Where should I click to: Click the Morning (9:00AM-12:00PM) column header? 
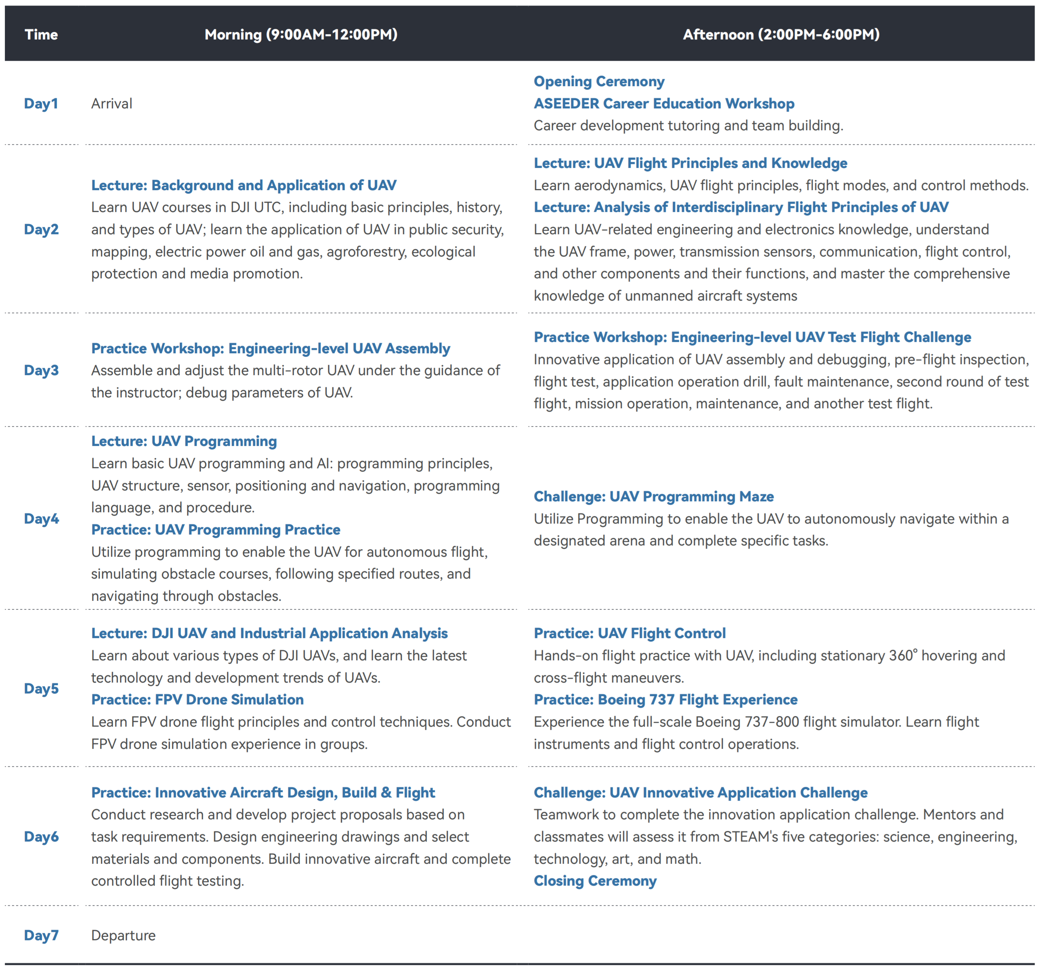(x=301, y=34)
